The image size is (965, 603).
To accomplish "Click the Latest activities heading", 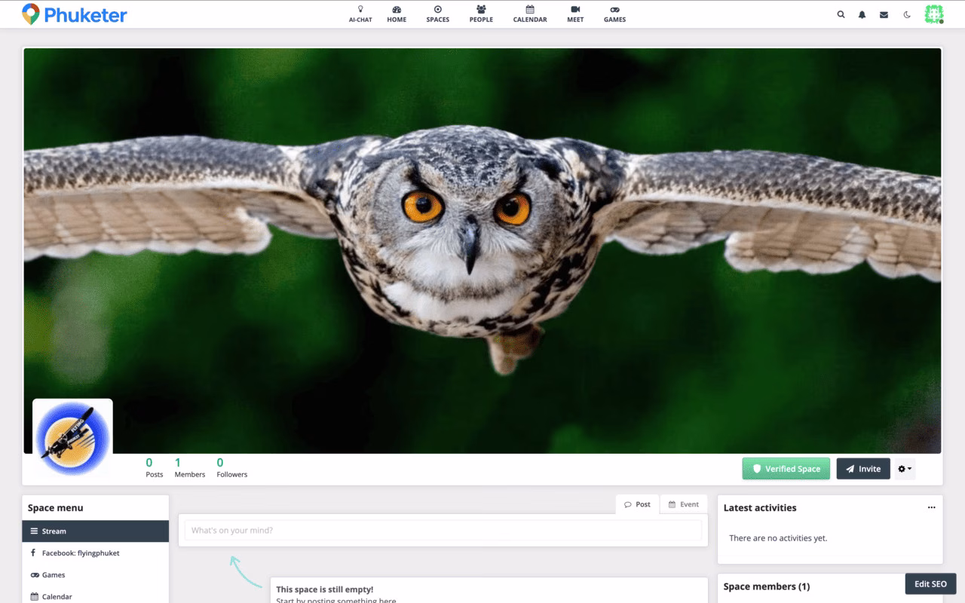I will [760, 508].
